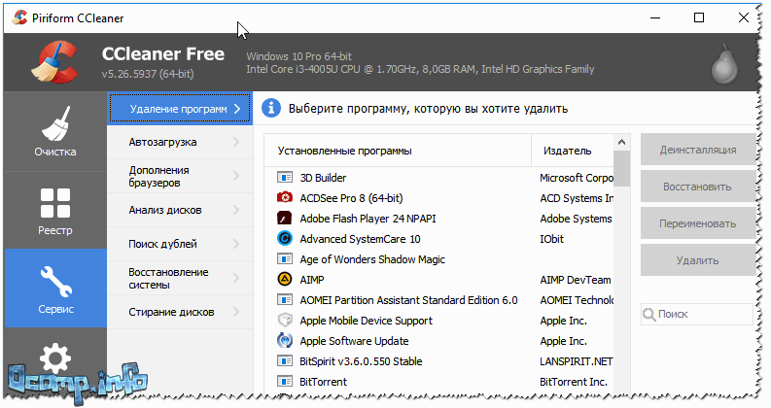Click the Adobe Flash Player icon

click(x=285, y=219)
